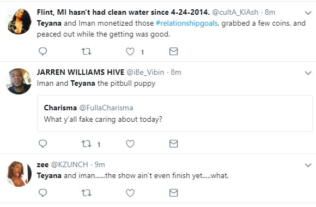Screen dimensions: 316x207
Task: Retweet the pitbull puppy tweet
Action: [87, 144]
